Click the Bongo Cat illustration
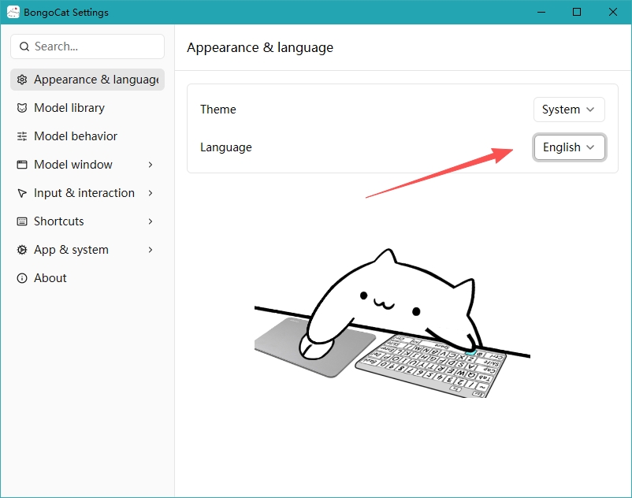632x498 pixels. click(392, 323)
